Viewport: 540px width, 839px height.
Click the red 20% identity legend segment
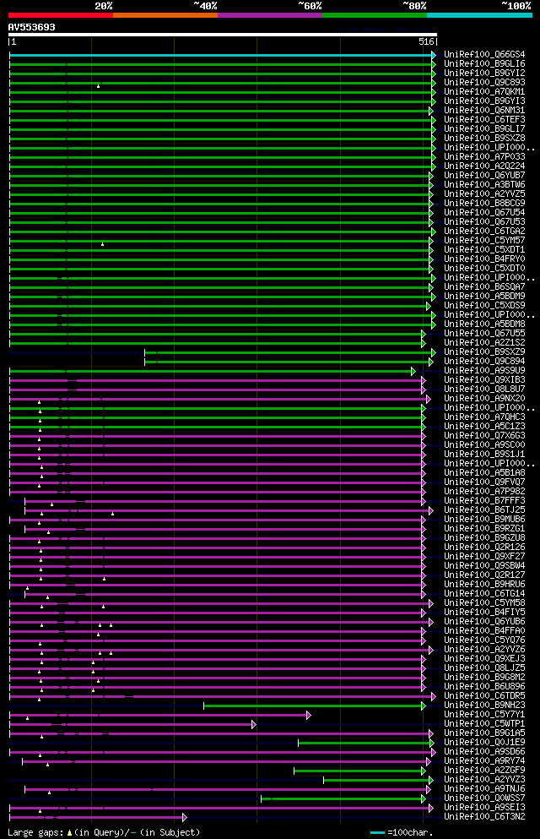click(61, 15)
